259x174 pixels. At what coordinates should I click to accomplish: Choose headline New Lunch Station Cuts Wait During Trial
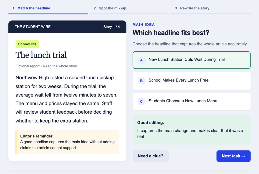pos(192,60)
